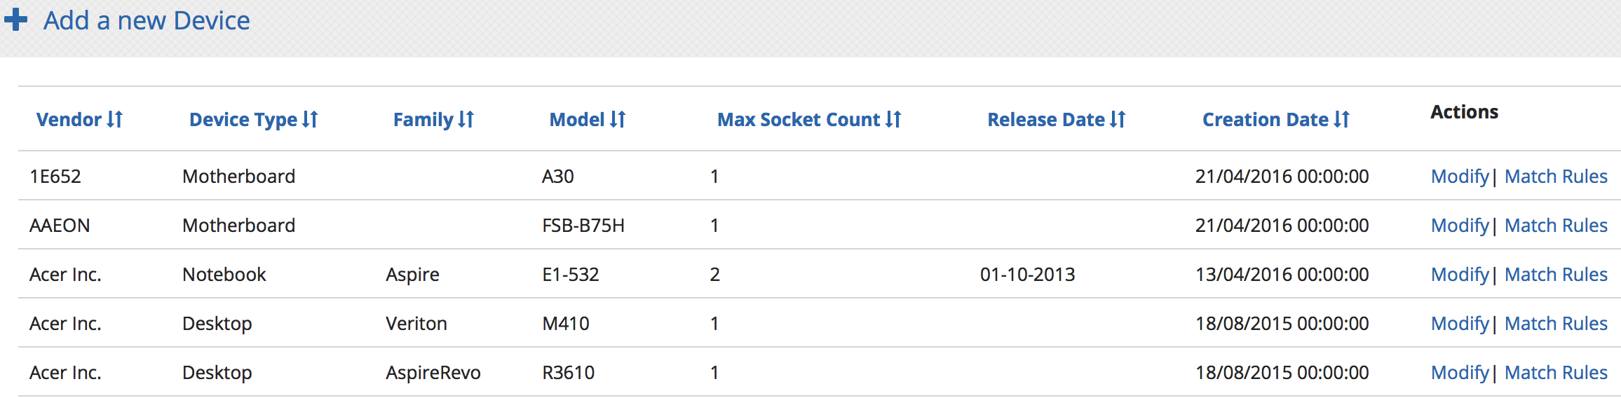Screen dimensions: 1621x398
Task: Modify the Acer Veriton M410 desktop
Action: [1460, 324]
